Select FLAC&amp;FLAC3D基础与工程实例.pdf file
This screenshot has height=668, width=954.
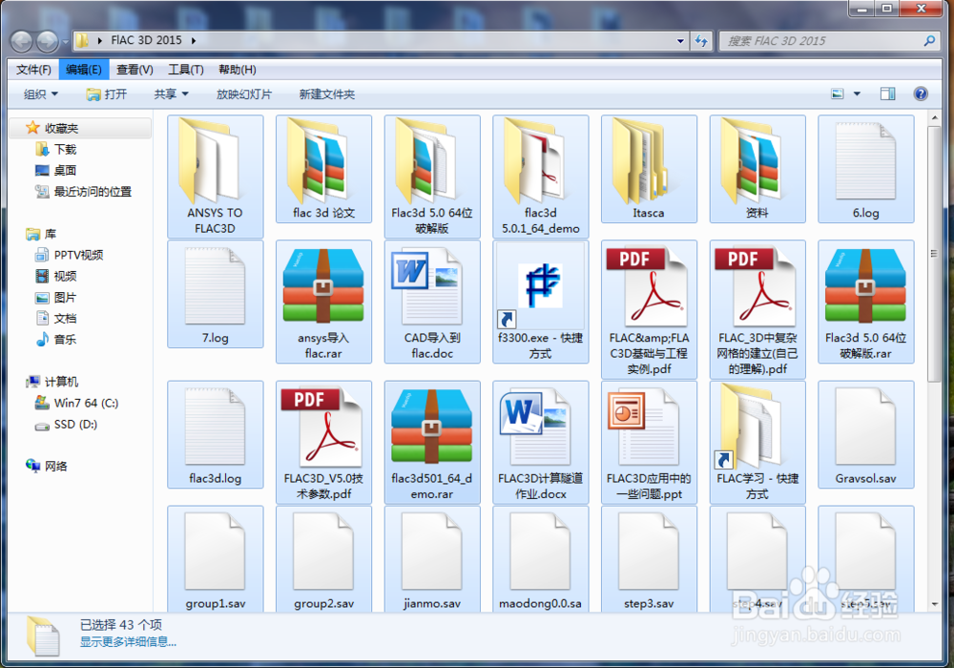(x=649, y=309)
